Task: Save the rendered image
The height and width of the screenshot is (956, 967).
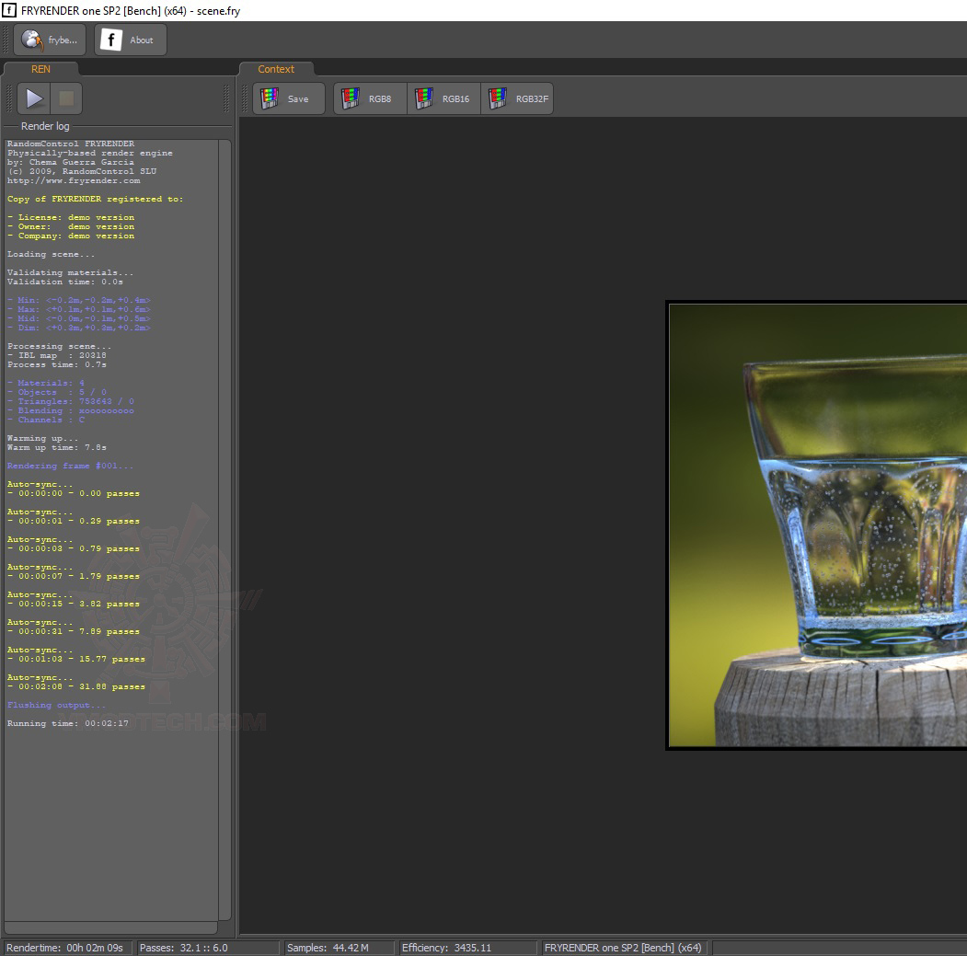Action: point(289,98)
